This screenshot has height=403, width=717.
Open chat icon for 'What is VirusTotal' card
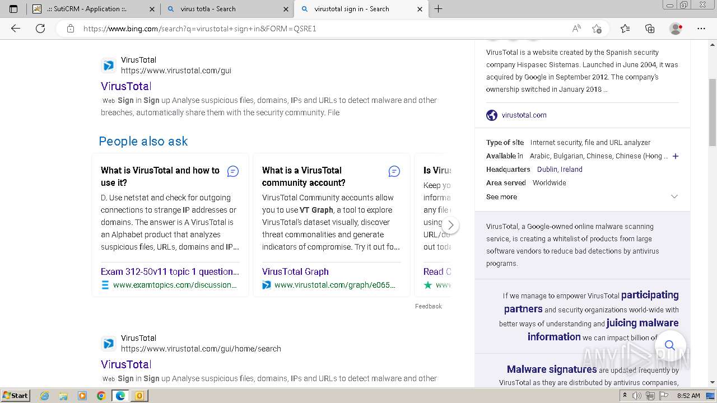233,171
